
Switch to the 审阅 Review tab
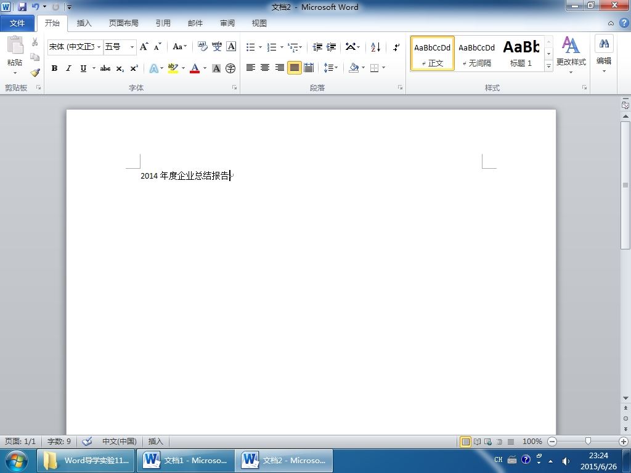[227, 23]
